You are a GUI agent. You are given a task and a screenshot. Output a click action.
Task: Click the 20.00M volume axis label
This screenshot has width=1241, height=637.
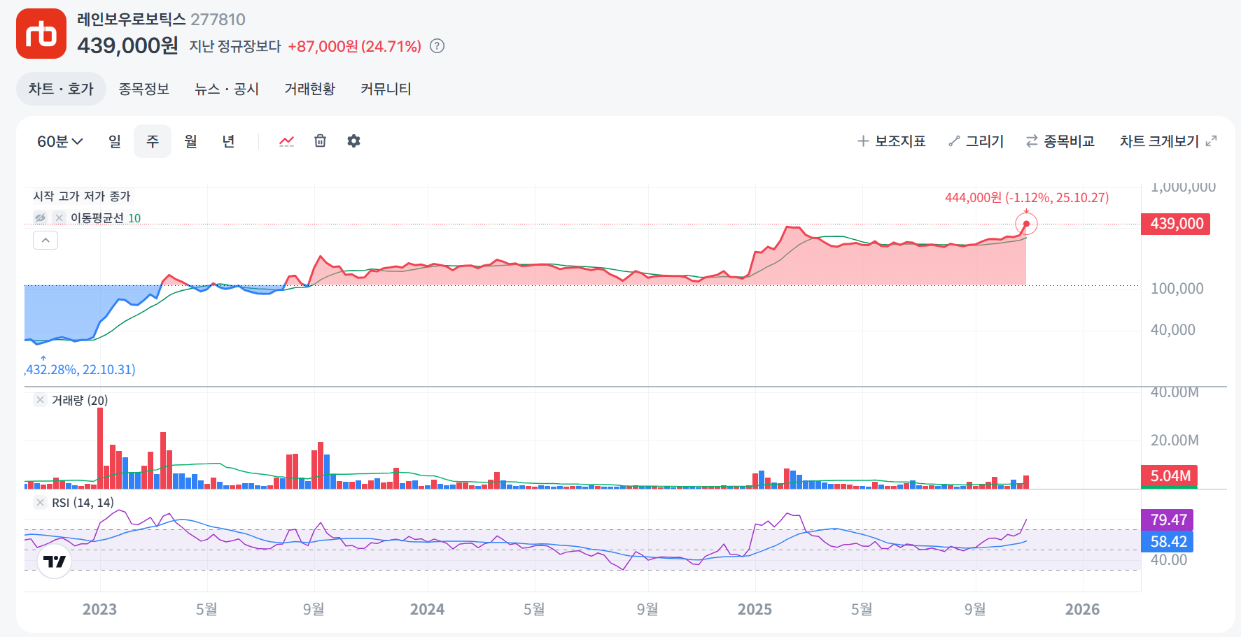click(x=1175, y=440)
